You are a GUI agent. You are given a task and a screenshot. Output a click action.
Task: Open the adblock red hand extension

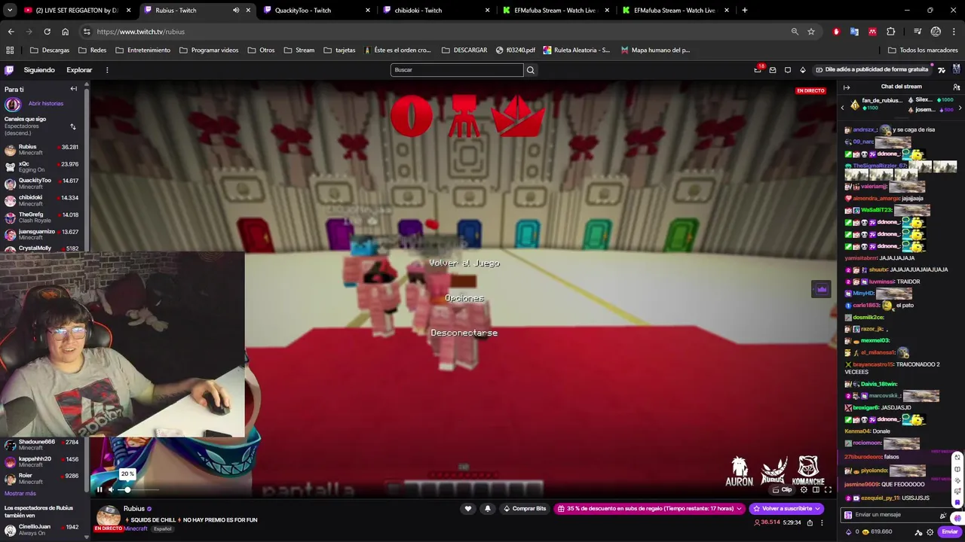pyautogui.click(x=836, y=32)
